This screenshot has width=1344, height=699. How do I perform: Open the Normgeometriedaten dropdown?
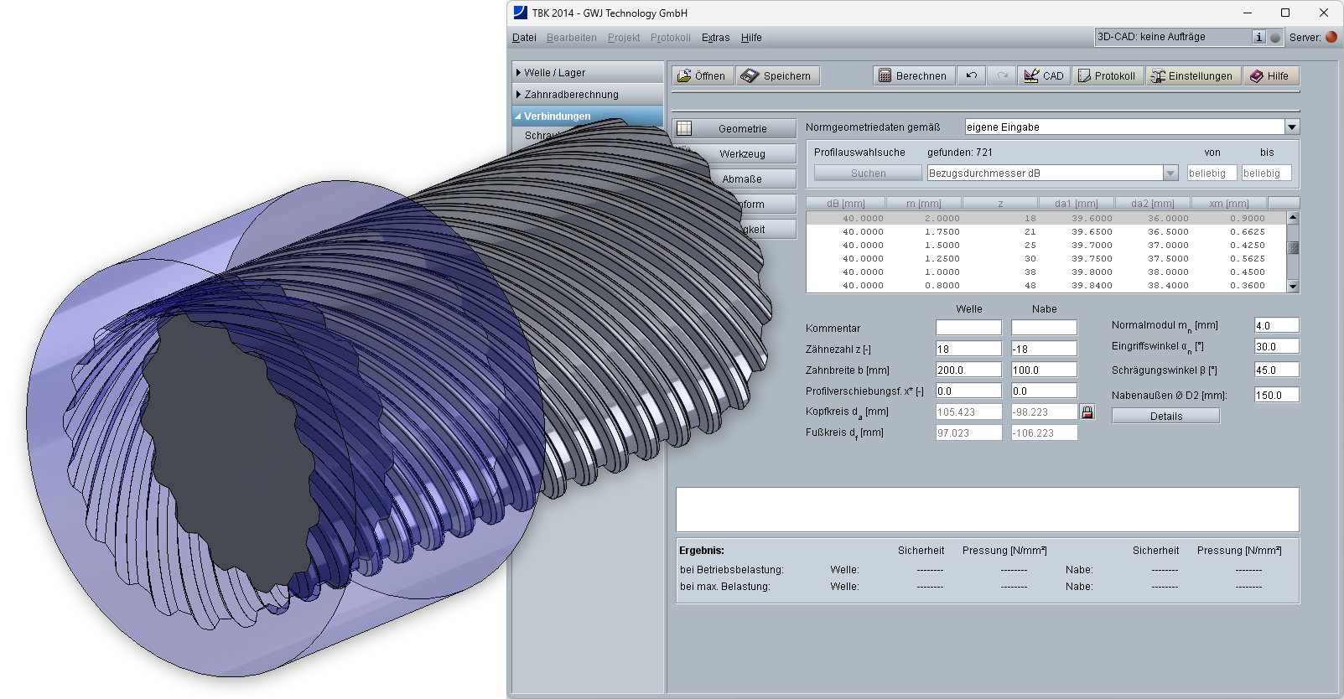point(1292,127)
